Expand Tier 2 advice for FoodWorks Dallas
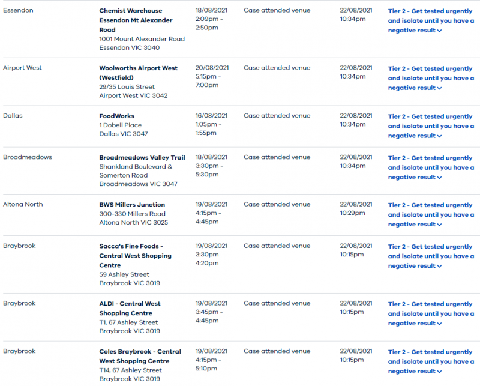Viewport: 480px width, 386px height. (x=430, y=126)
